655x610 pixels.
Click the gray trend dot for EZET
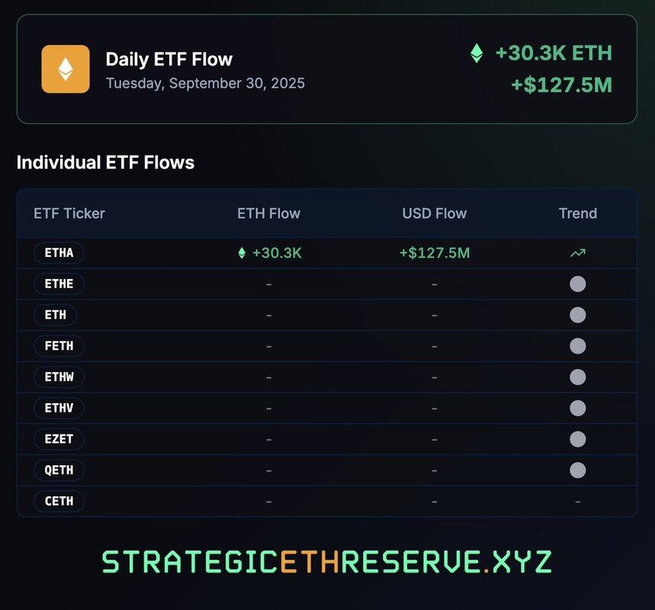[x=577, y=439]
